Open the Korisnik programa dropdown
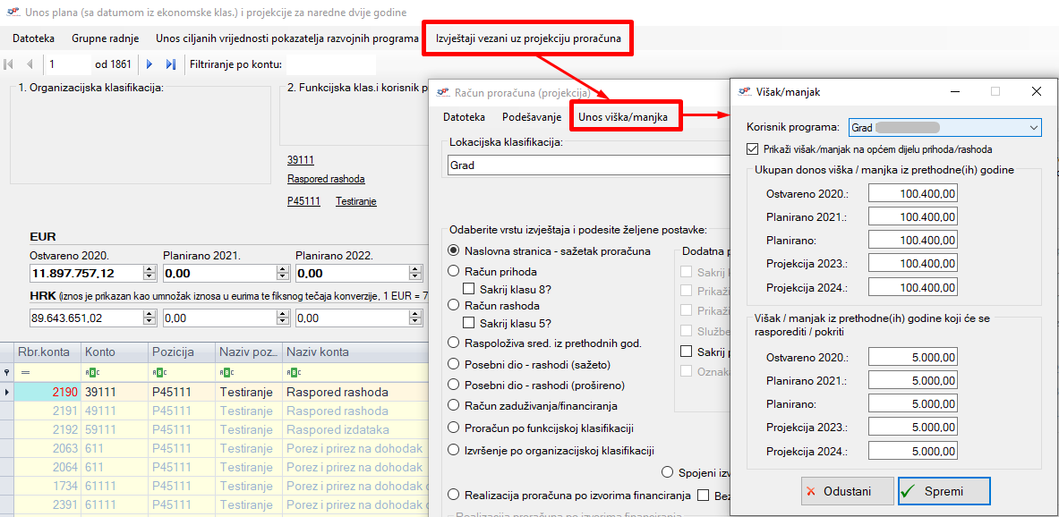The image size is (1059, 517). pos(1034,128)
